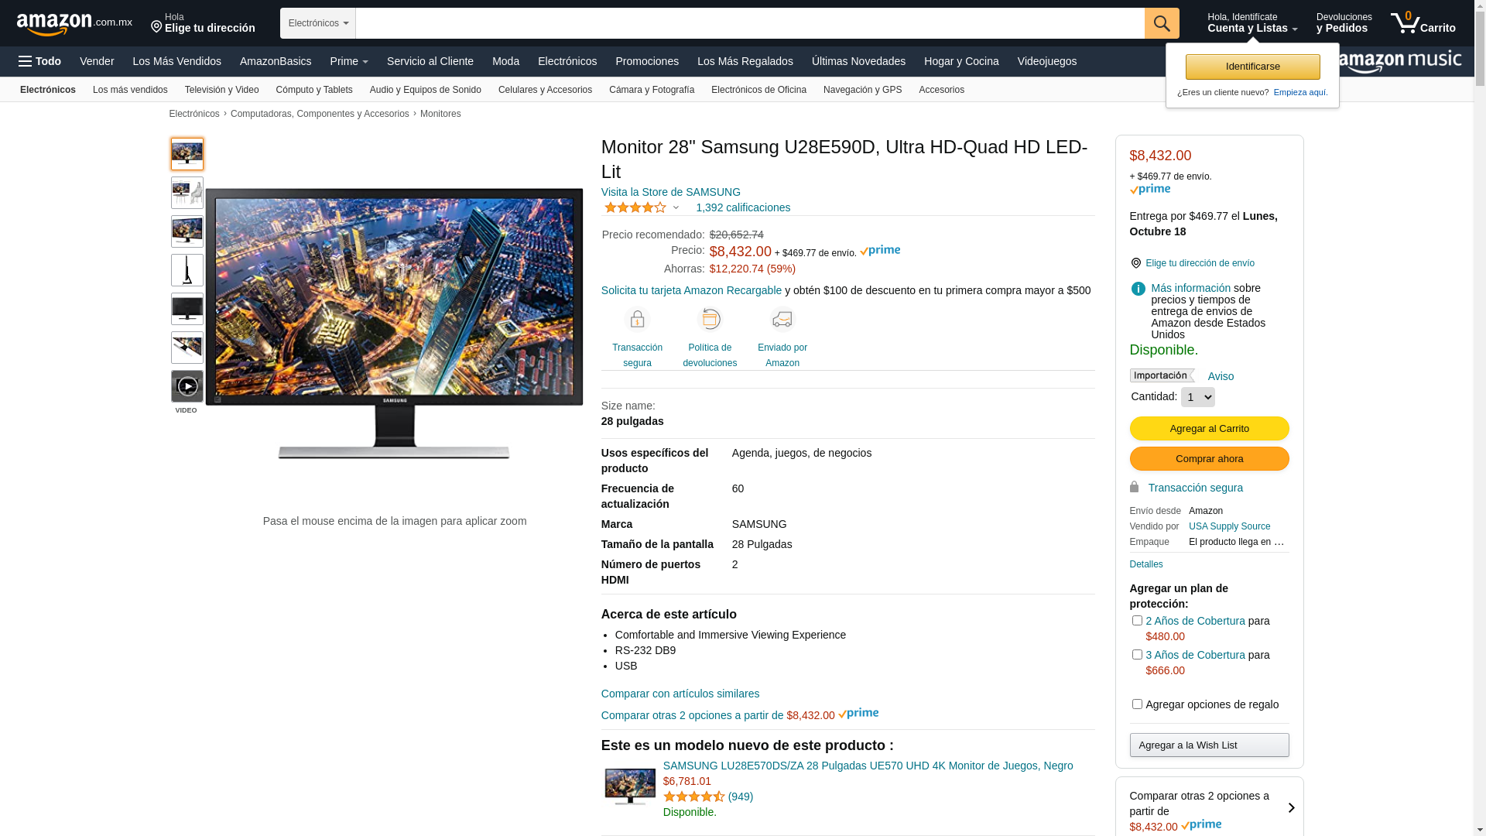Click the Política de devoluciones icon
The height and width of the screenshot is (836, 1486).
710,320
